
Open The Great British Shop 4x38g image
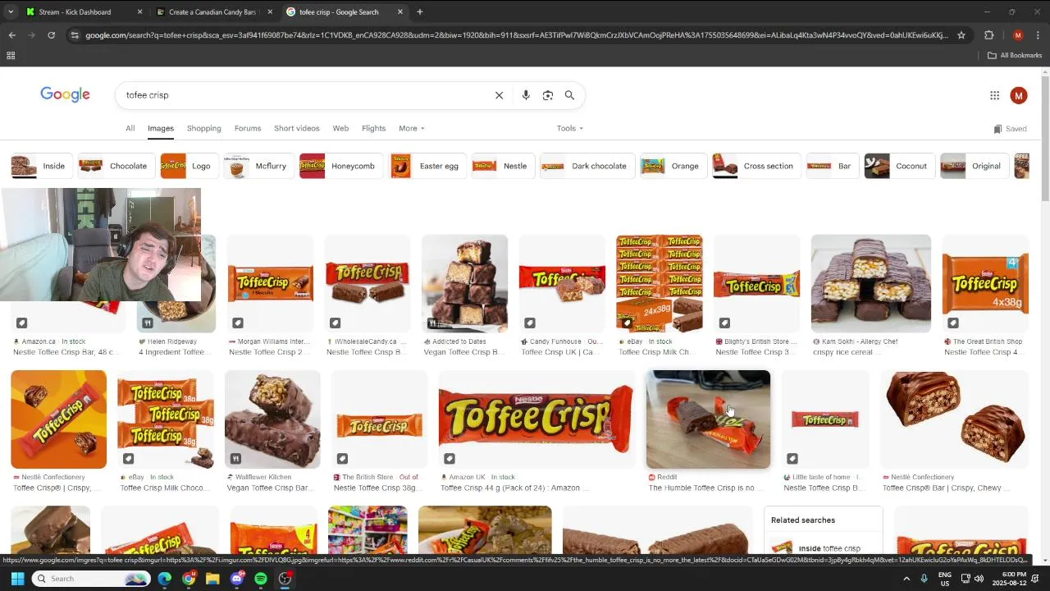[x=985, y=283]
